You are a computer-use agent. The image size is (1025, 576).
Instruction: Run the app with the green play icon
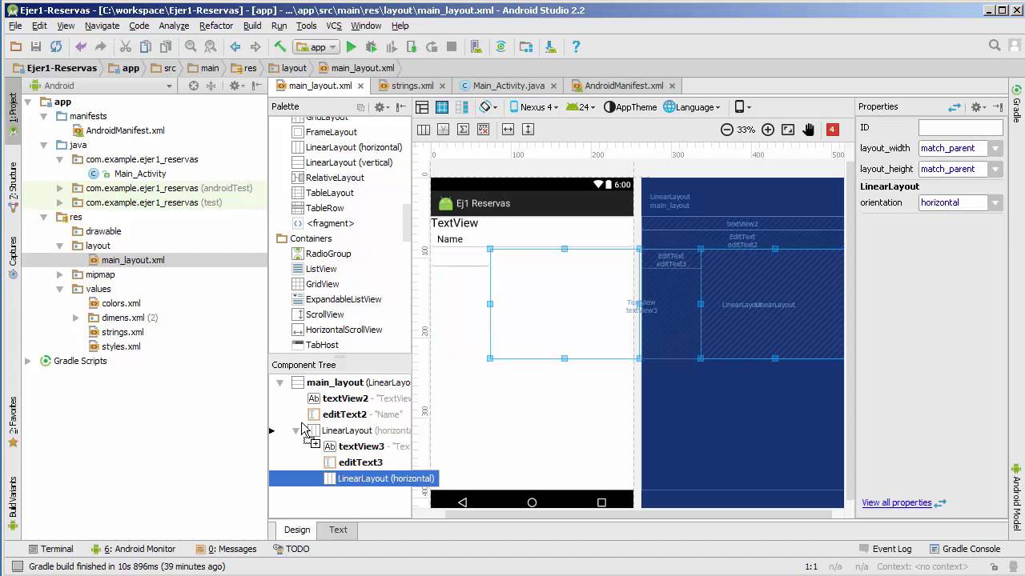click(x=351, y=47)
